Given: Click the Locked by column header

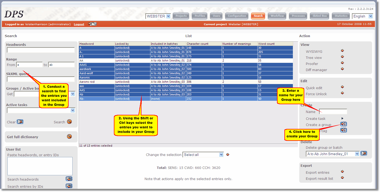Looking at the screenshot, I should 132,44.
